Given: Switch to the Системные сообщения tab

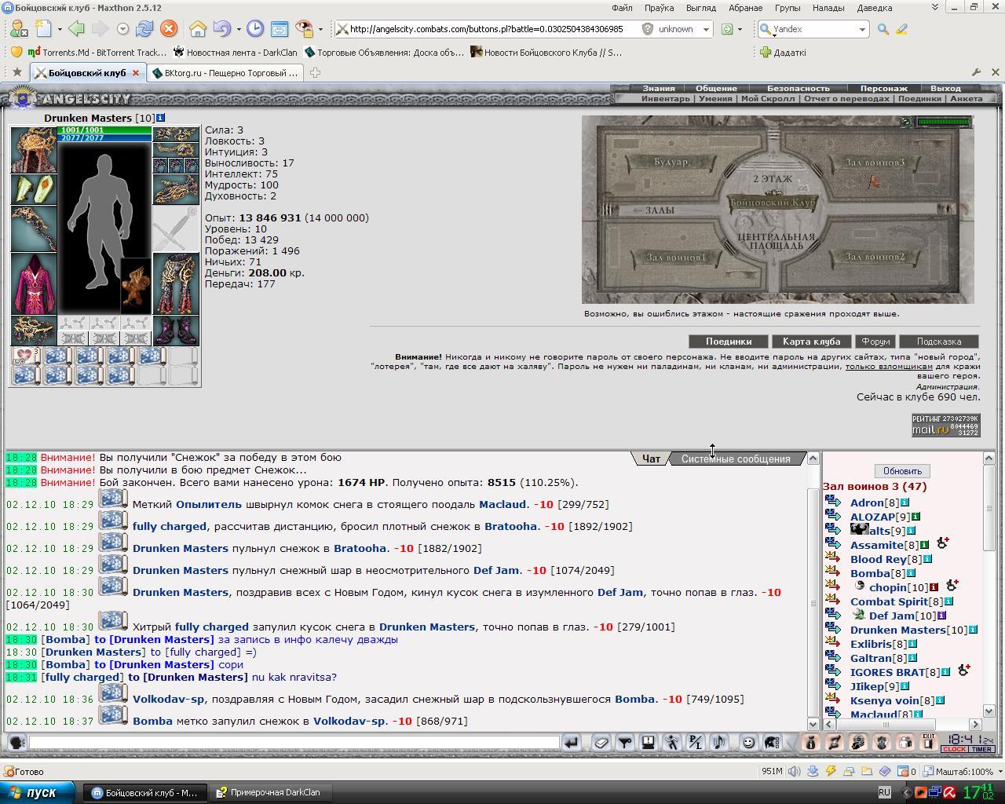Looking at the screenshot, I should (x=736, y=459).
